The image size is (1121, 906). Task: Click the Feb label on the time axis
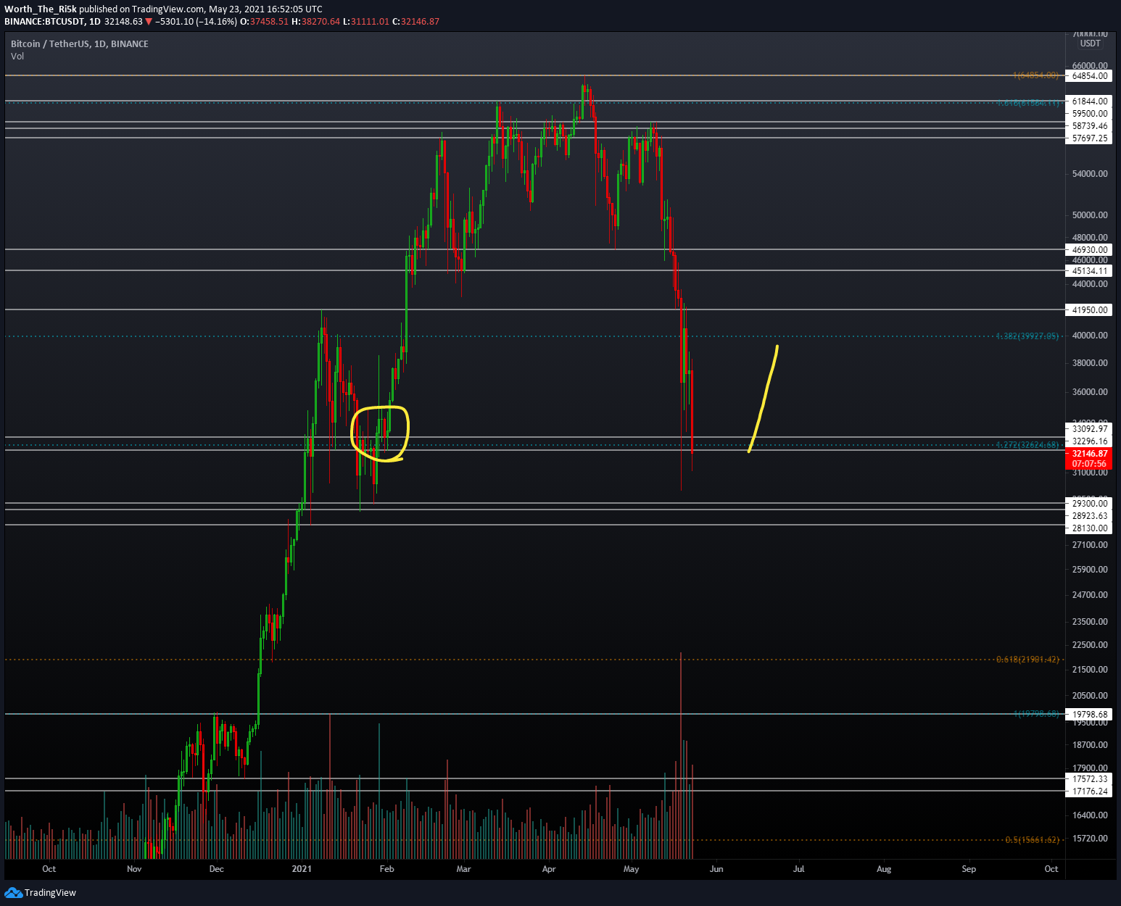pyautogui.click(x=387, y=869)
